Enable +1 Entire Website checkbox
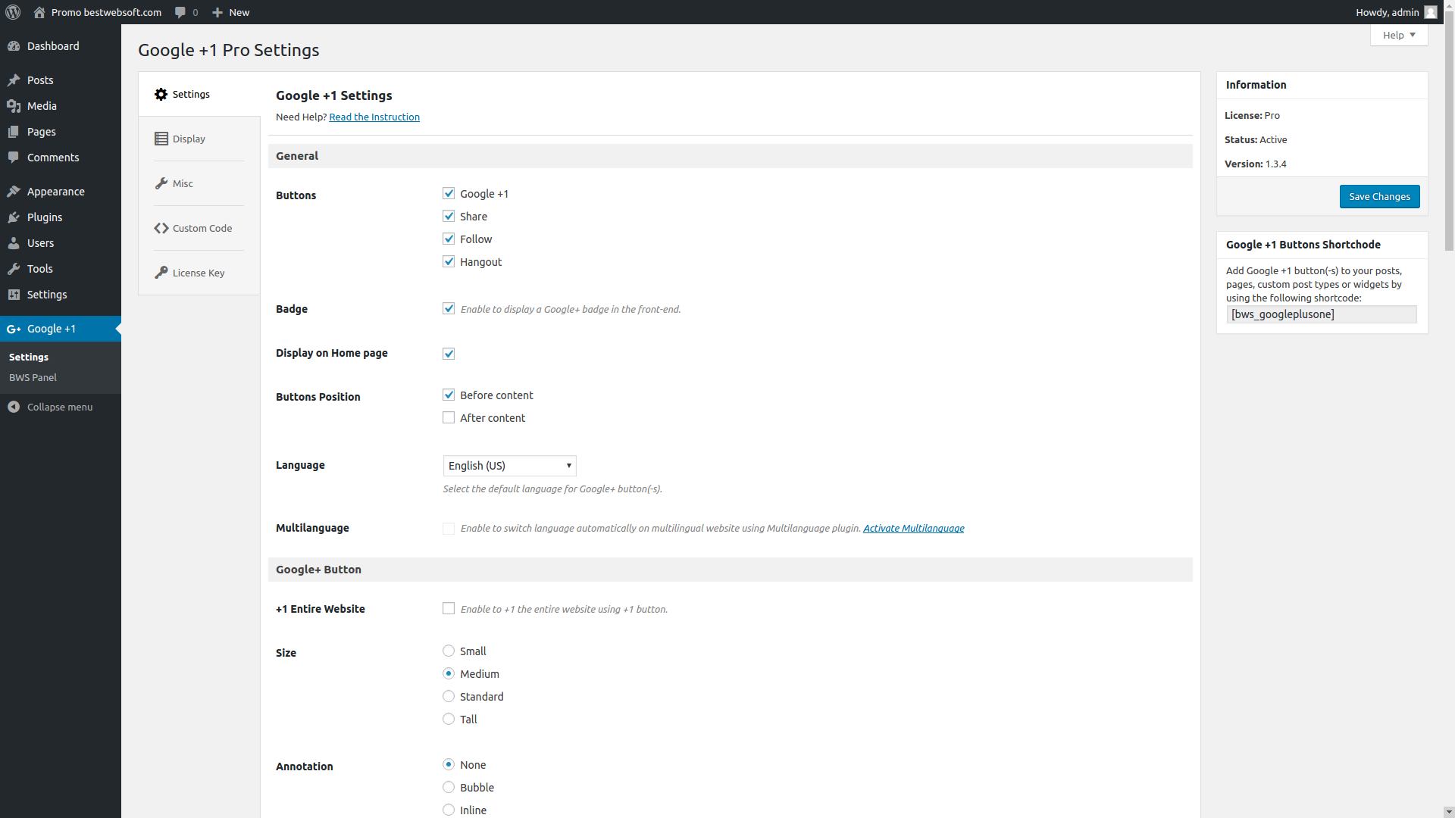Screen dimensions: 1455x818 pos(449,608)
